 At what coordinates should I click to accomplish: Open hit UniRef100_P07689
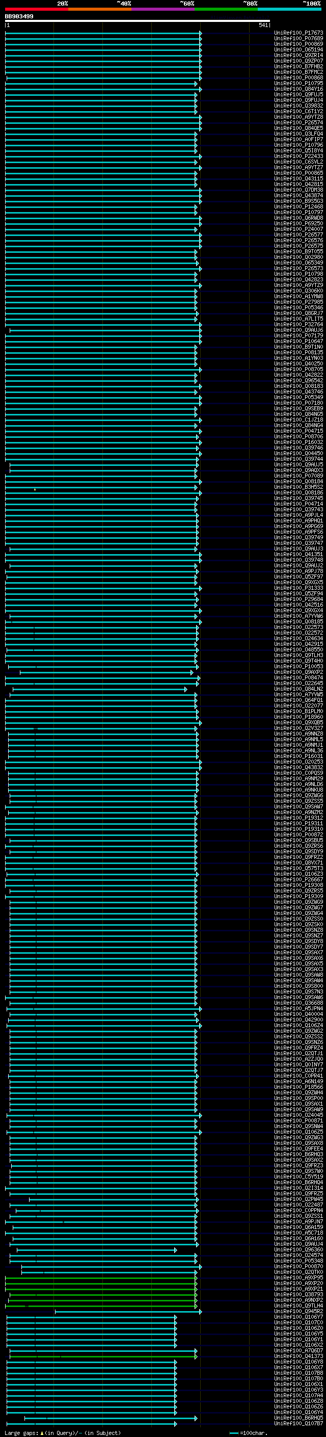click(298, 39)
